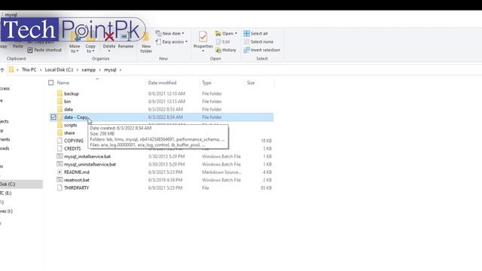This screenshot has height=271, width=482.
Task: Select the 'THIRDPARTY' file name
Action: (76, 187)
